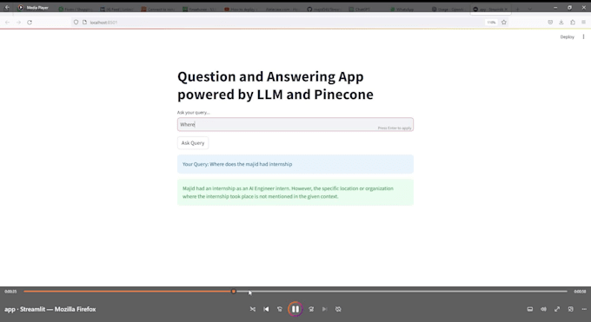Toggle shuffle in media player controls
591x322 pixels.
click(253, 309)
